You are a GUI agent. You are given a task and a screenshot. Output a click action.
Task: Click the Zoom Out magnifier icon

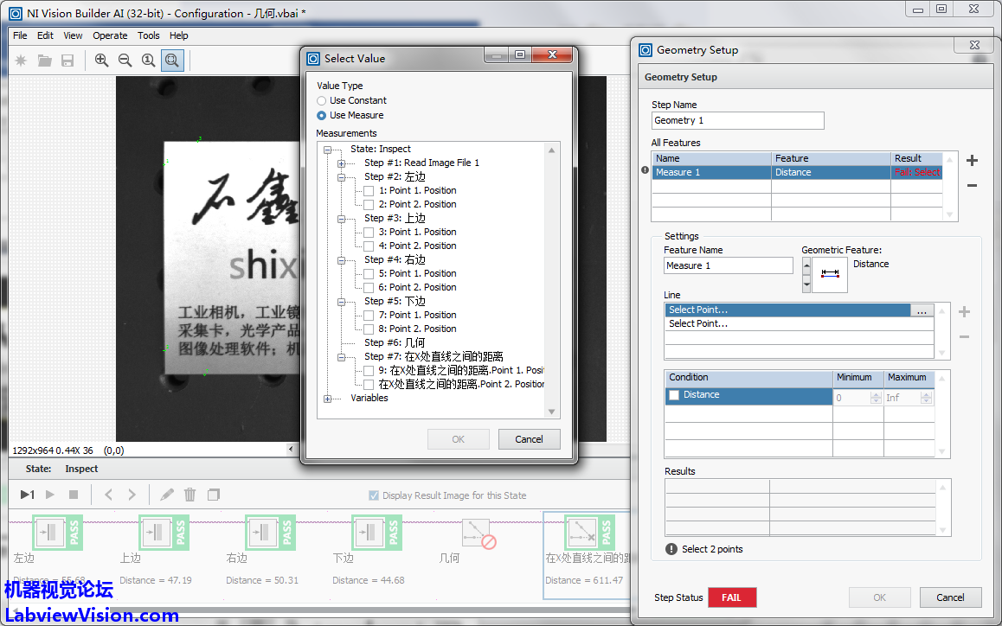pos(125,61)
